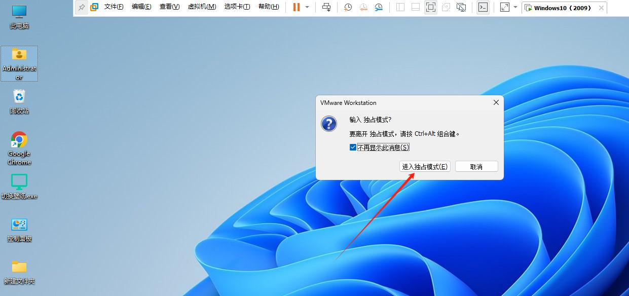Open the 文件(F) menu
The image size is (629, 296).
pos(114,7)
